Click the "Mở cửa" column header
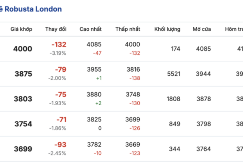 [x=202, y=30]
